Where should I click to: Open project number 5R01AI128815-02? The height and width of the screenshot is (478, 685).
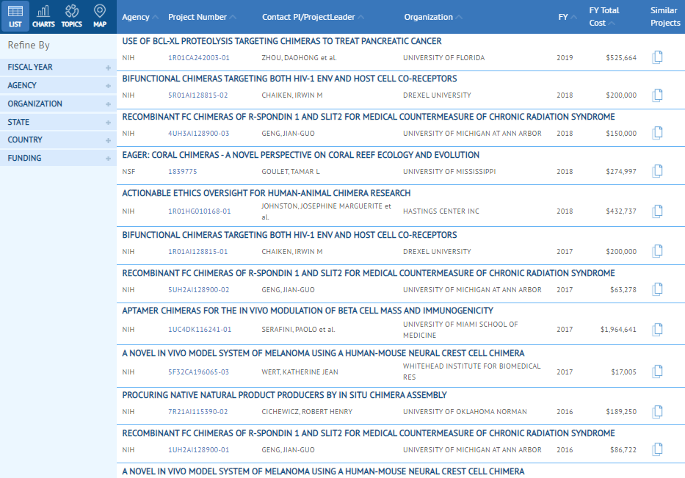click(198, 95)
